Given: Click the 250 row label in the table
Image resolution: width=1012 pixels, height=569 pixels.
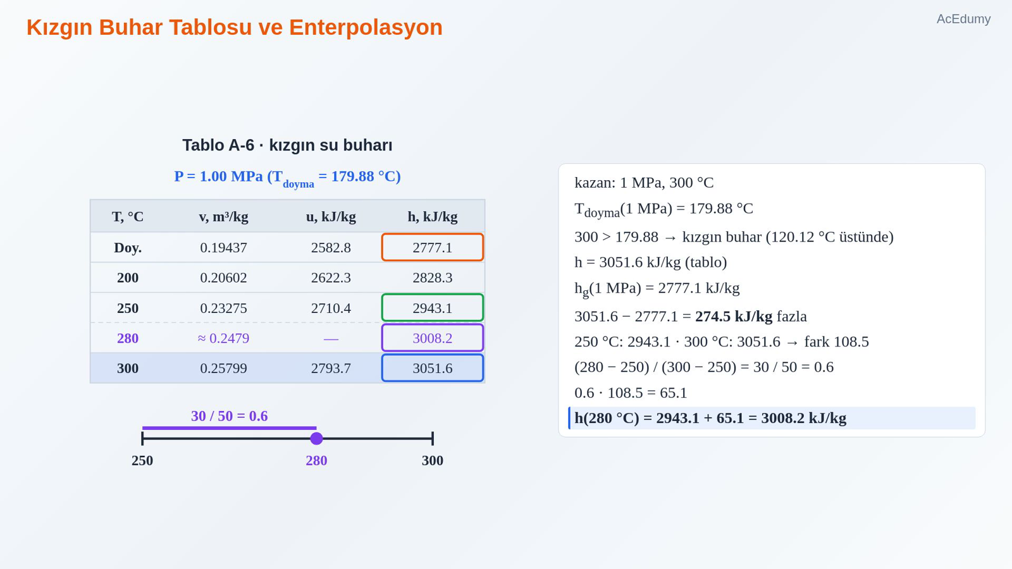Looking at the screenshot, I should tap(128, 308).
